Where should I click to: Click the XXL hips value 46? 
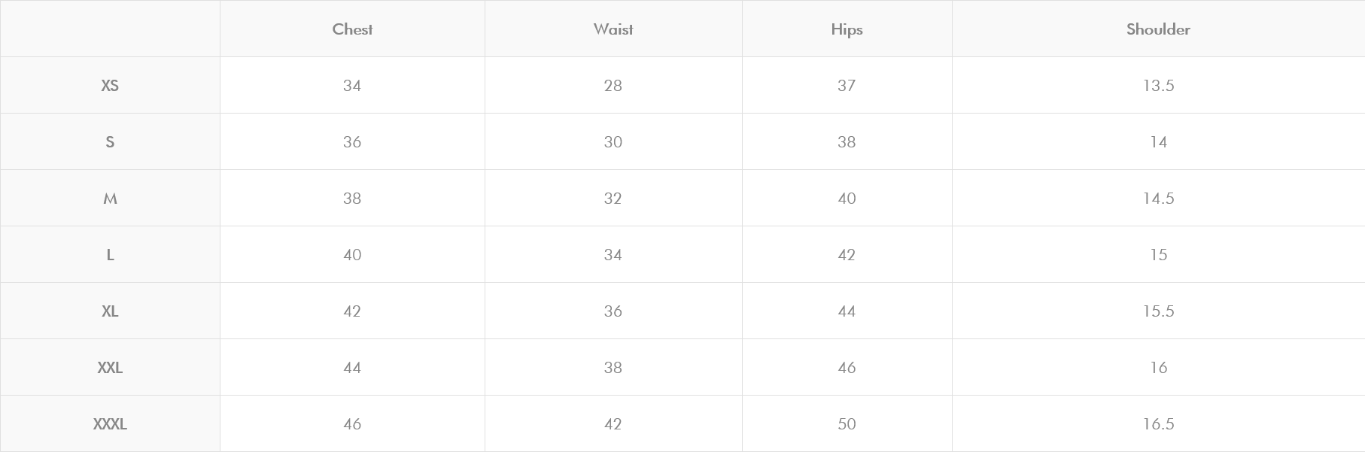pos(847,368)
